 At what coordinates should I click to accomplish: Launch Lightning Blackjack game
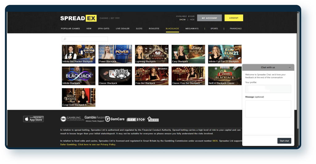[152, 54]
